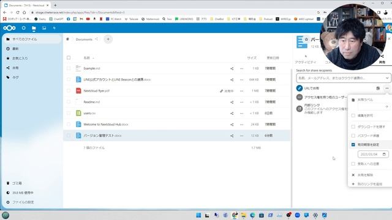392x220 pixels.
Task: Uncheck the 有効期限を設定 checkbox
Action: [x=353, y=145]
